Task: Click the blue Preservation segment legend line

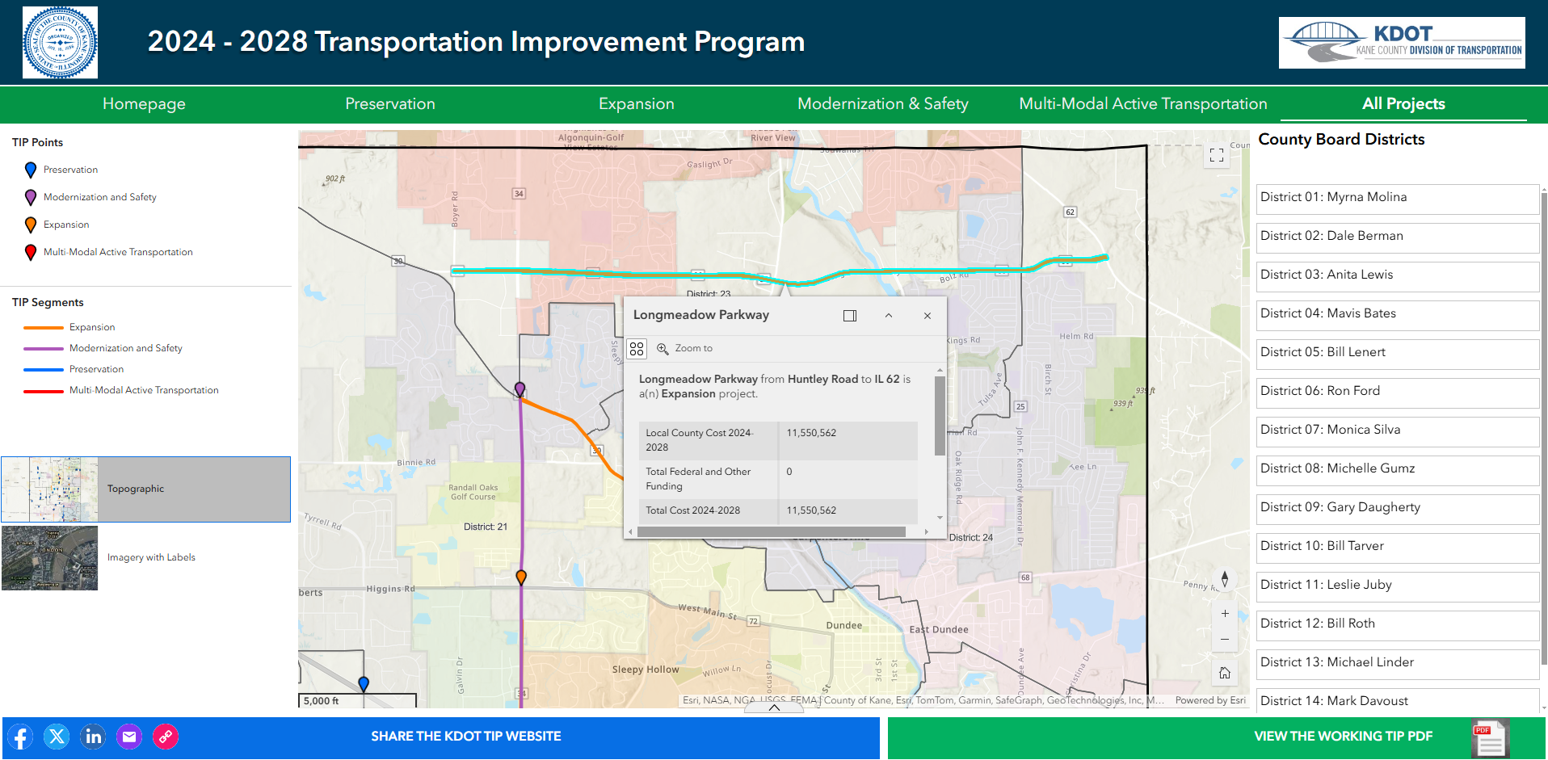Action: [x=44, y=369]
